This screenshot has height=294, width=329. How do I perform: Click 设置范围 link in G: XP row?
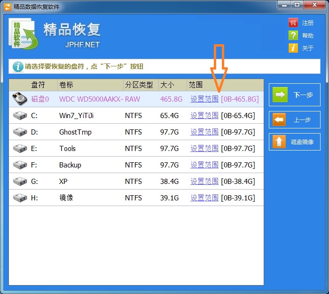(204, 181)
